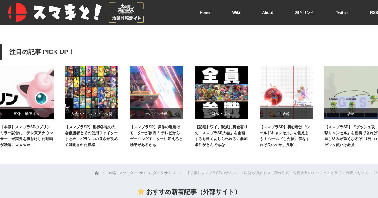378x198 pixels.
Task: Open the 相互リンク menu item
Action: click(304, 13)
